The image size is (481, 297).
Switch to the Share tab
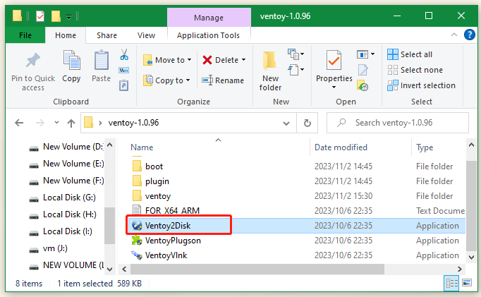point(106,35)
